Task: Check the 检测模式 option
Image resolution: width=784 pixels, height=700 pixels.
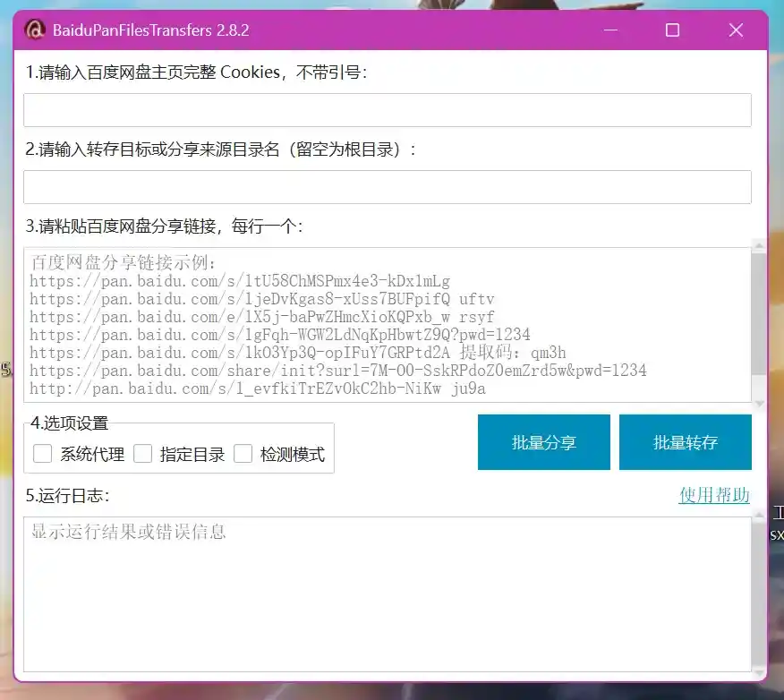Action: click(x=243, y=454)
